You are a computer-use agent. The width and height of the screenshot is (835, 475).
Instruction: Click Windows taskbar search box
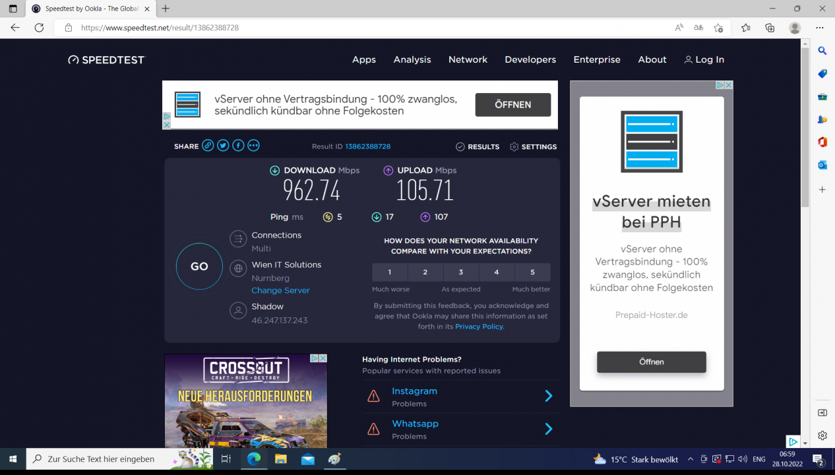pos(119,459)
